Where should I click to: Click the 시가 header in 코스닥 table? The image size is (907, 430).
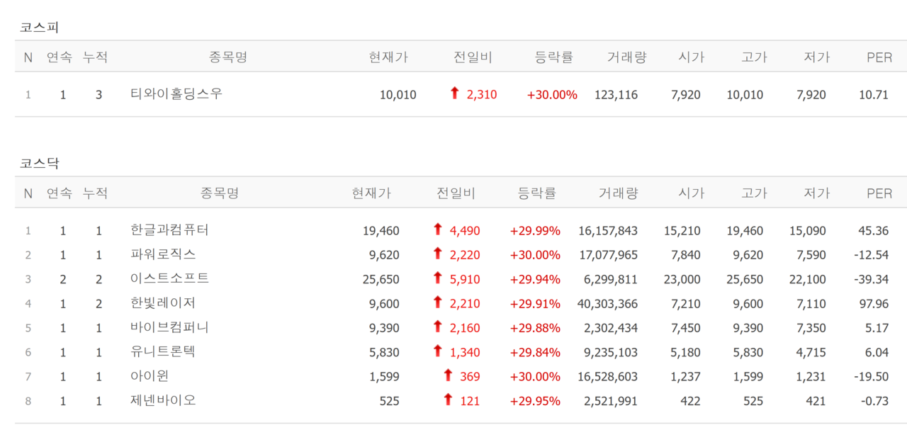(x=691, y=193)
